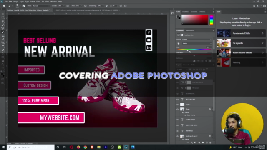Create new fill or adjustment layer icon
Image resolution: width=267 pixels, height=150 pixels.
(x=199, y=142)
